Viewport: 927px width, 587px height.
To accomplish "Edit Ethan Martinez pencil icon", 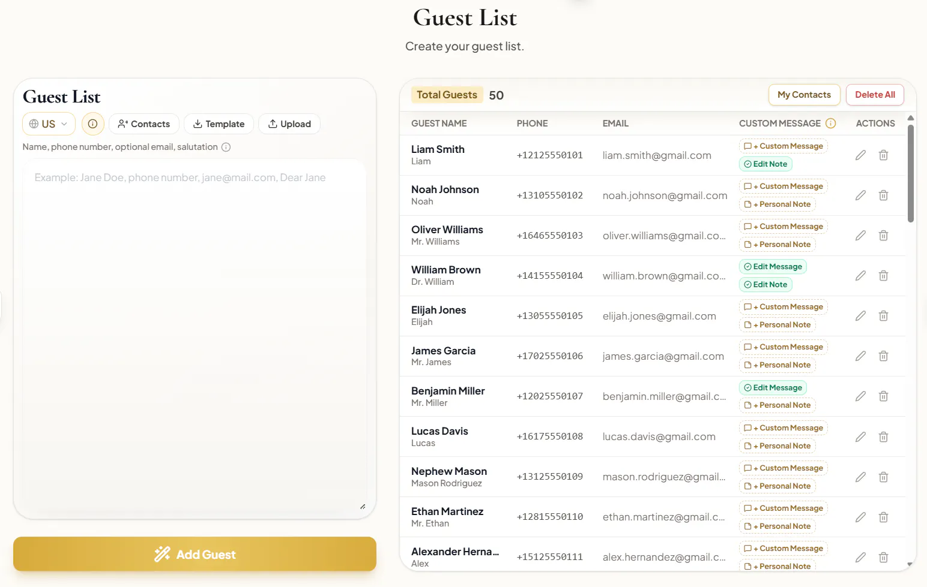I will pyautogui.click(x=860, y=517).
